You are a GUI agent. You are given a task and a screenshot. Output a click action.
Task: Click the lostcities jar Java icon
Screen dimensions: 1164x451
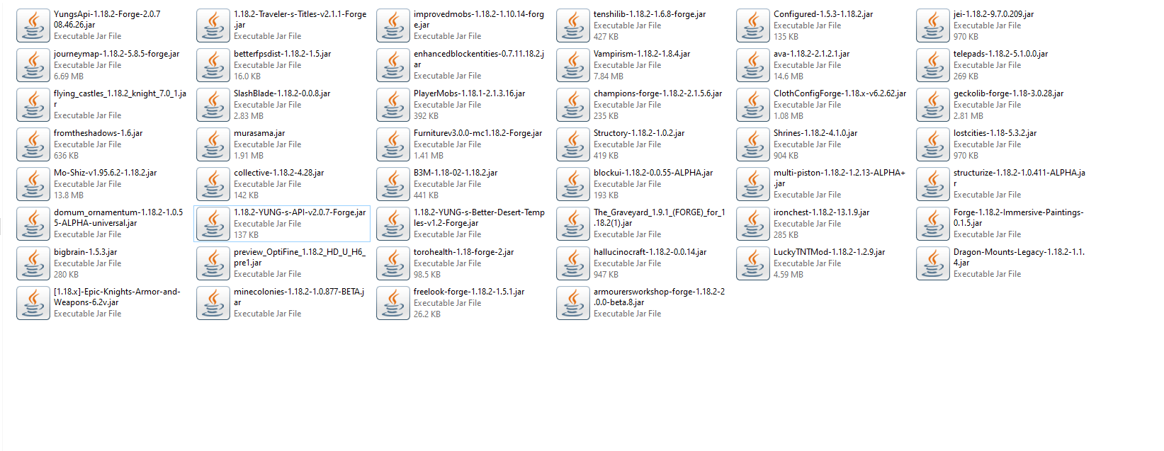click(932, 144)
